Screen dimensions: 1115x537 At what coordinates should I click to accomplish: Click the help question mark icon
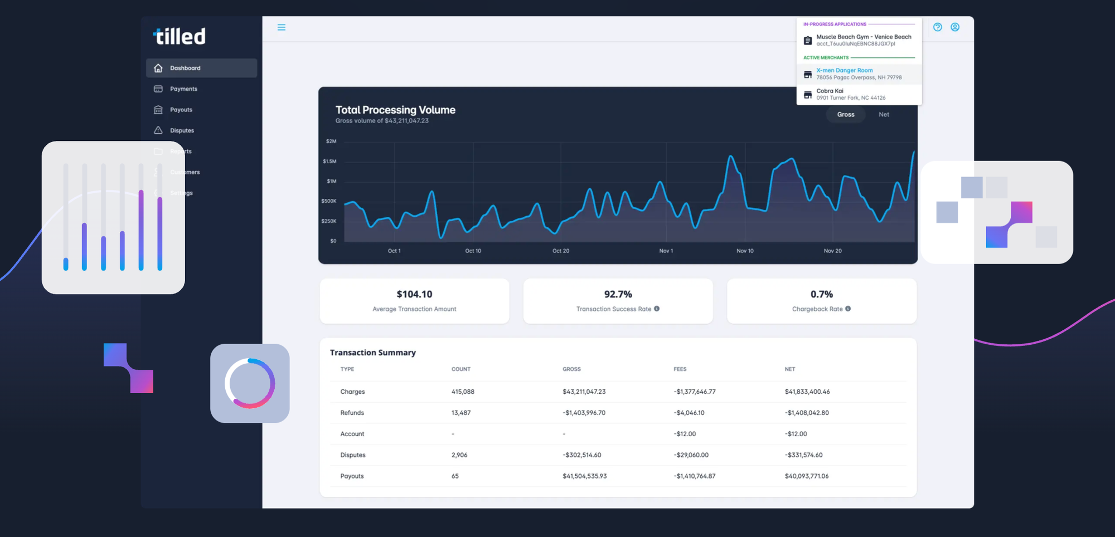pos(938,27)
